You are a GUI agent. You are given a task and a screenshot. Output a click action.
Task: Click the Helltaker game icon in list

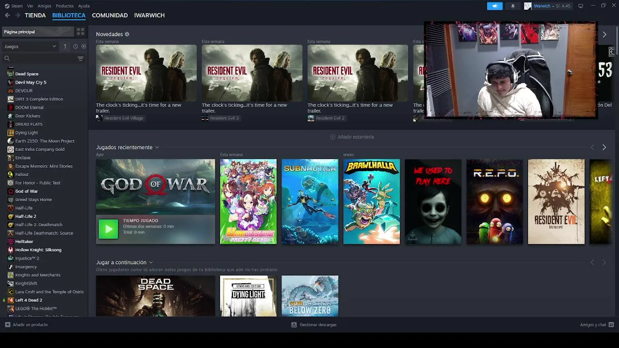(x=11, y=242)
